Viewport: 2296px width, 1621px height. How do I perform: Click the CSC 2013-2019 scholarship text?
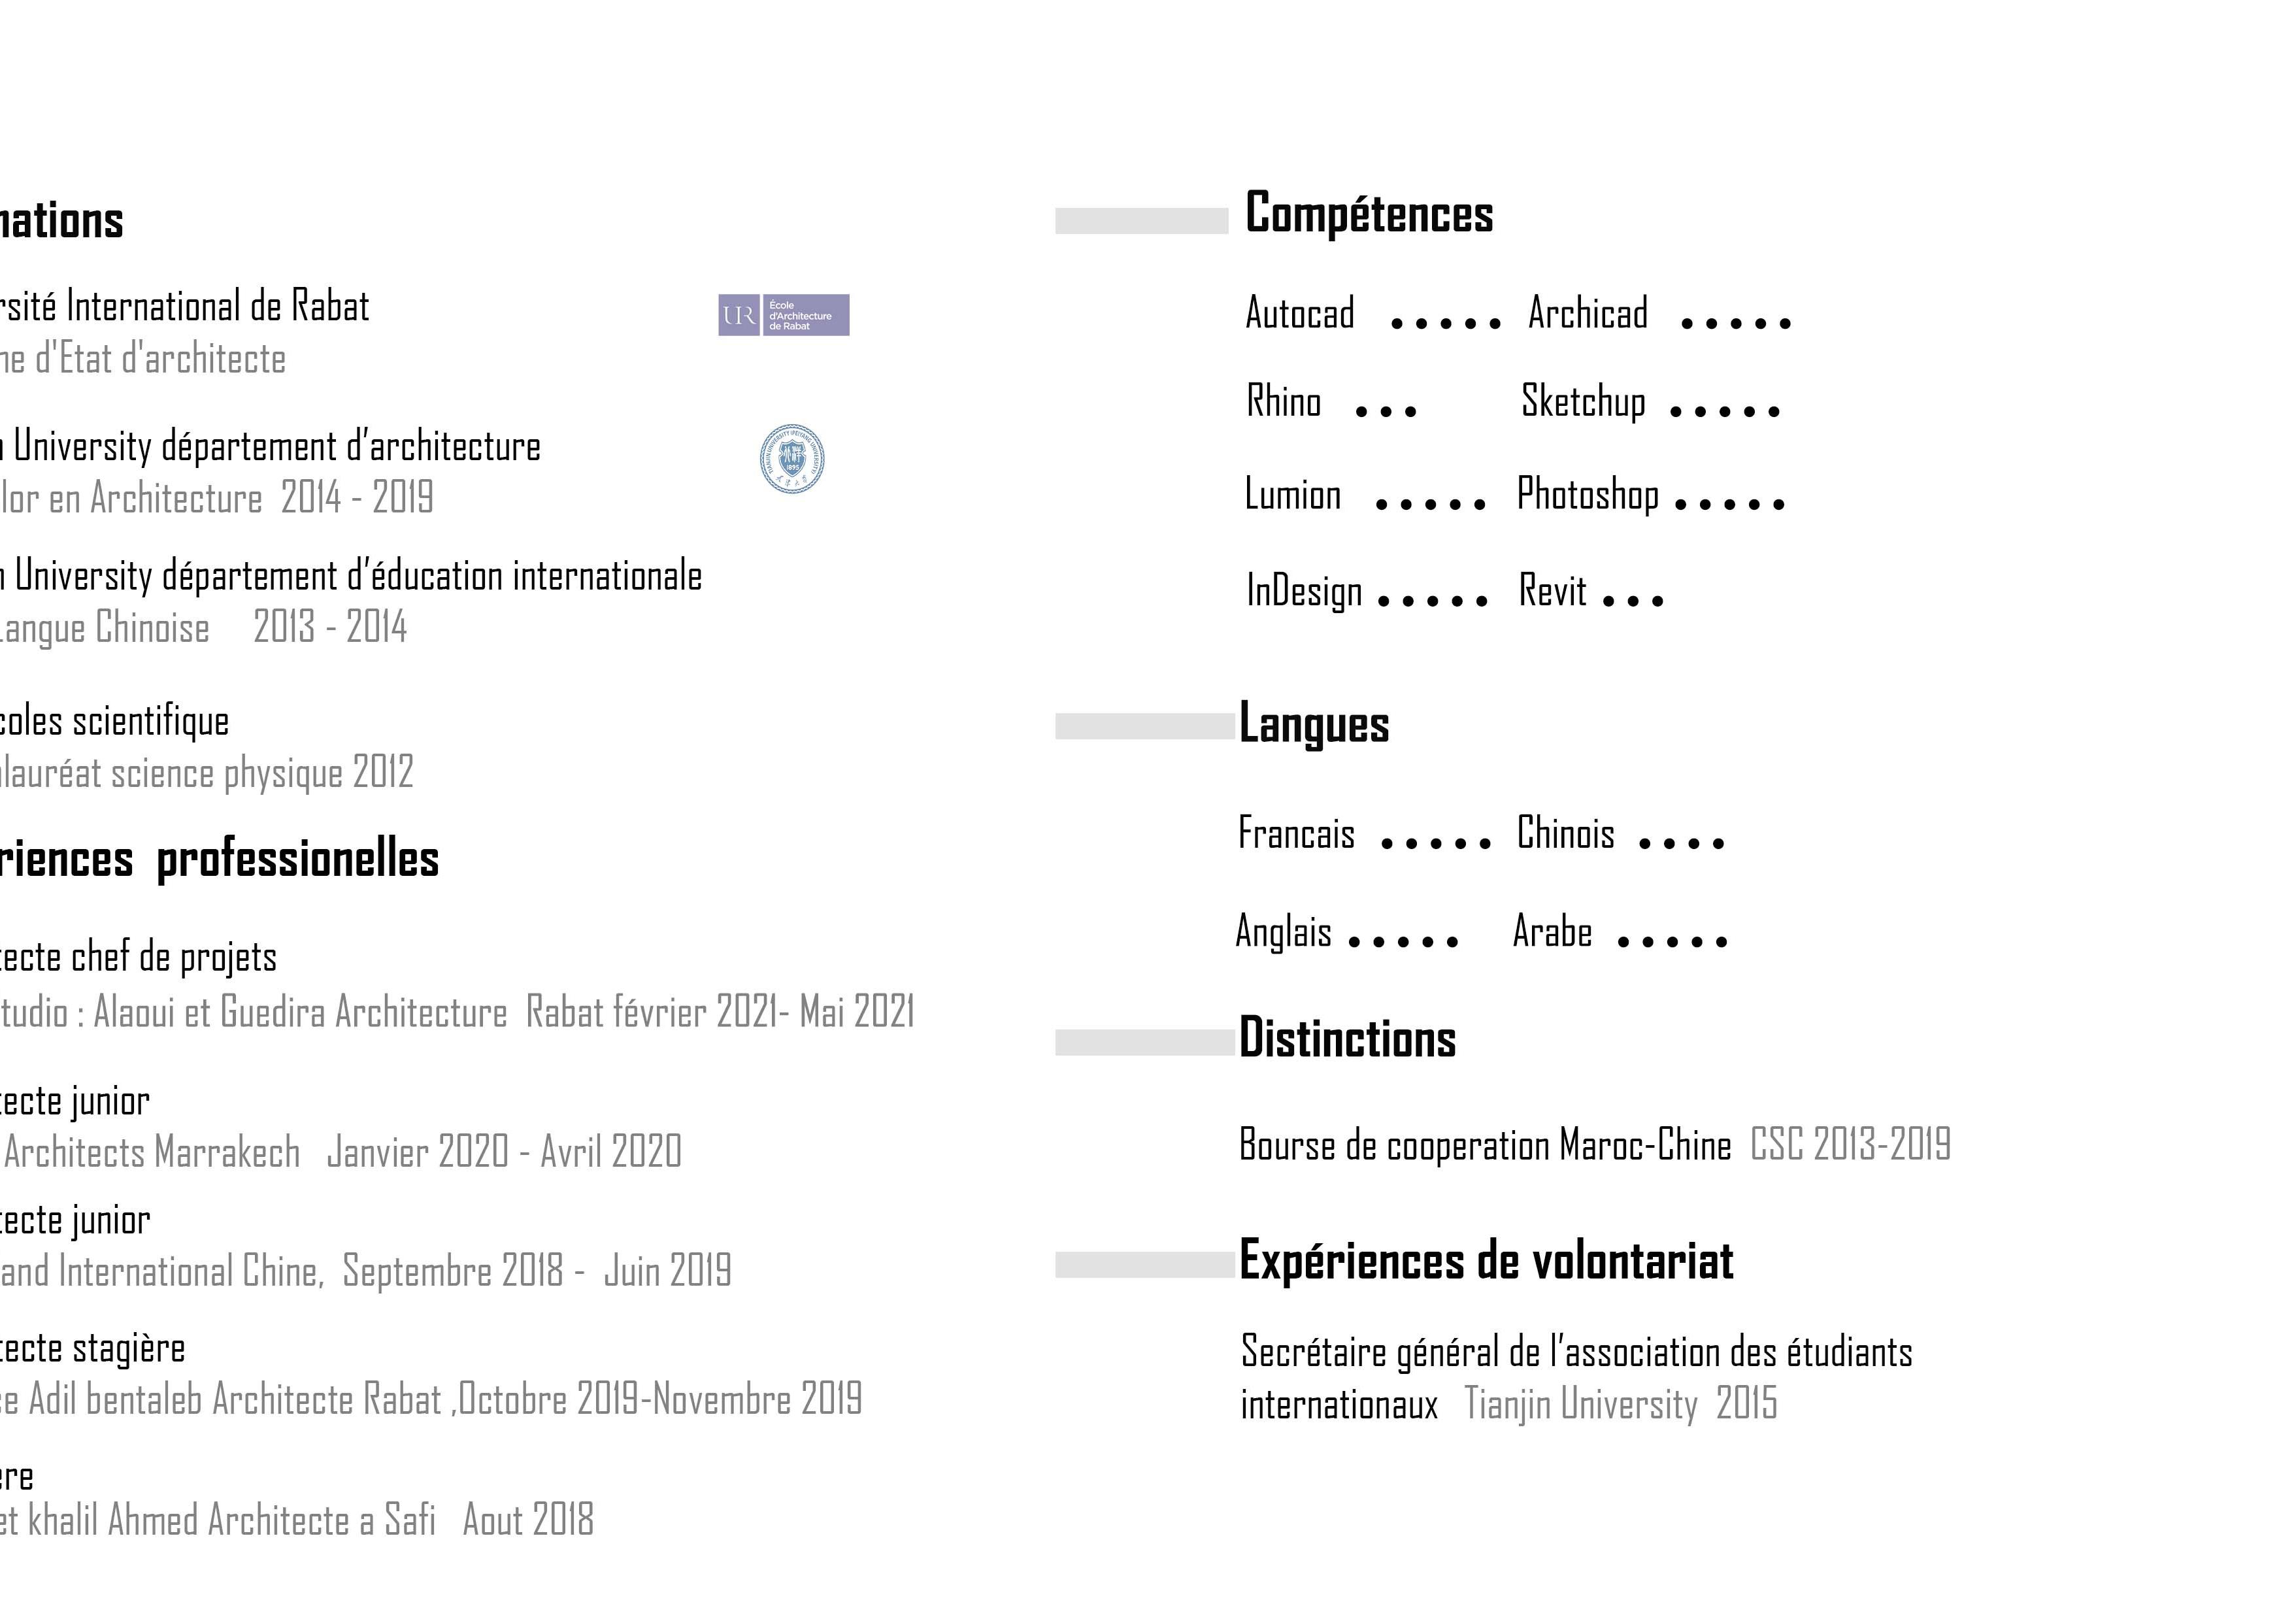coord(1849,1145)
